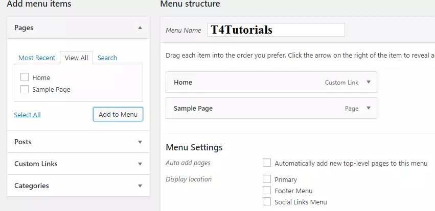Screen dimensions: 435x211
Task: Select the Sample Page item in Menu structure
Action: click(x=271, y=108)
